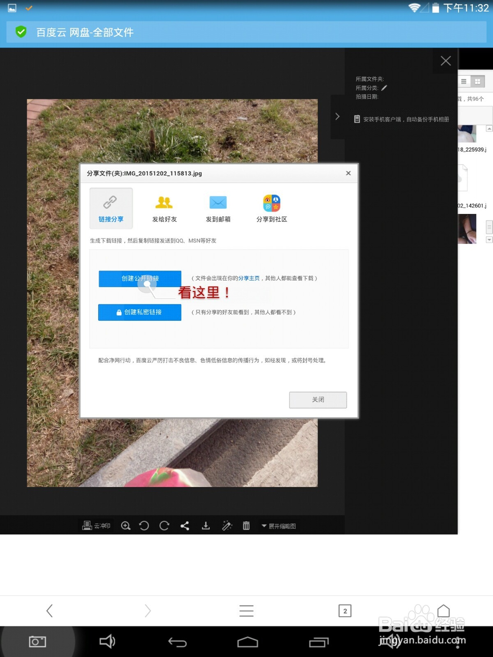Click the 云冲印 print icon

pos(96,526)
